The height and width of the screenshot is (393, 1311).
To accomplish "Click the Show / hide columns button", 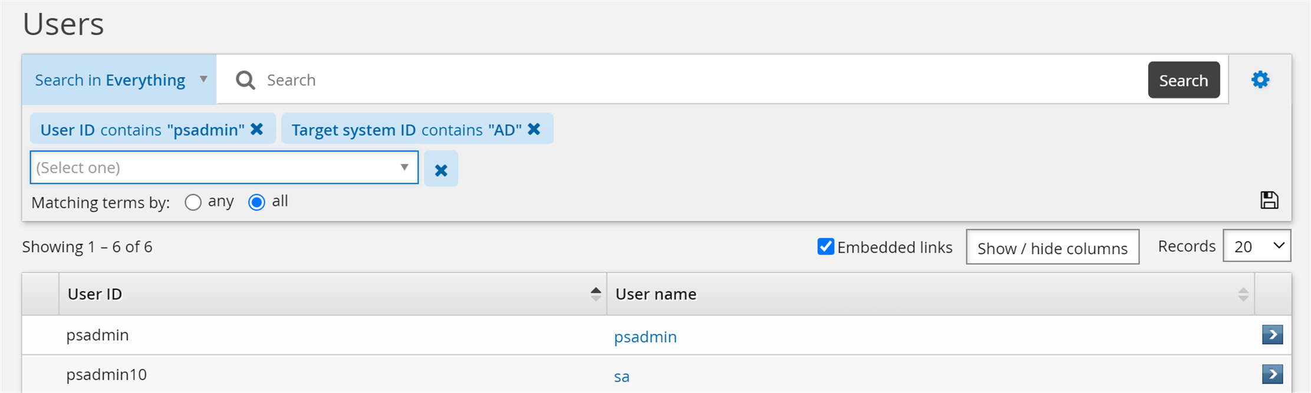I will [x=1052, y=247].
